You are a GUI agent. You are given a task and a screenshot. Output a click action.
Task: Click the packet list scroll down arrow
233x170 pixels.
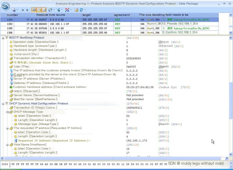coord(231,33)
